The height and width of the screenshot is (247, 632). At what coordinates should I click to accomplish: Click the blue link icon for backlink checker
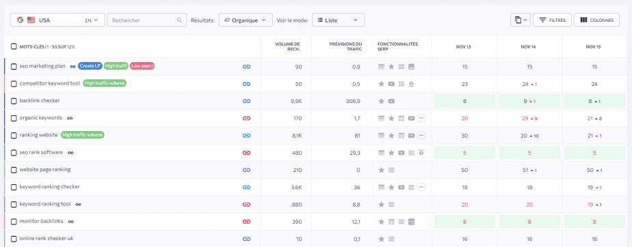[247, 101]
